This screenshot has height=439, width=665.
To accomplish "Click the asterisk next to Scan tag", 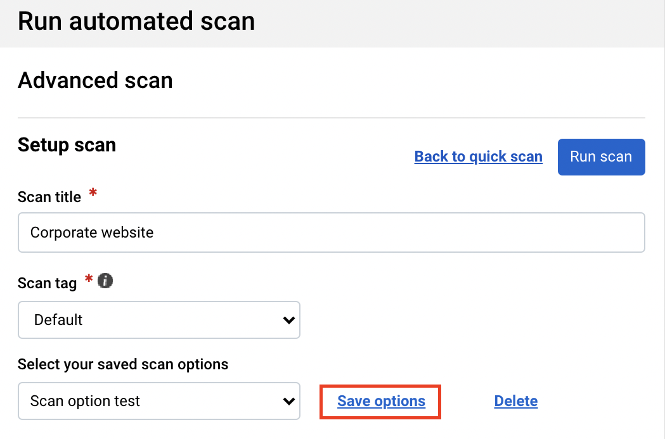I will (x=88, y=279).
